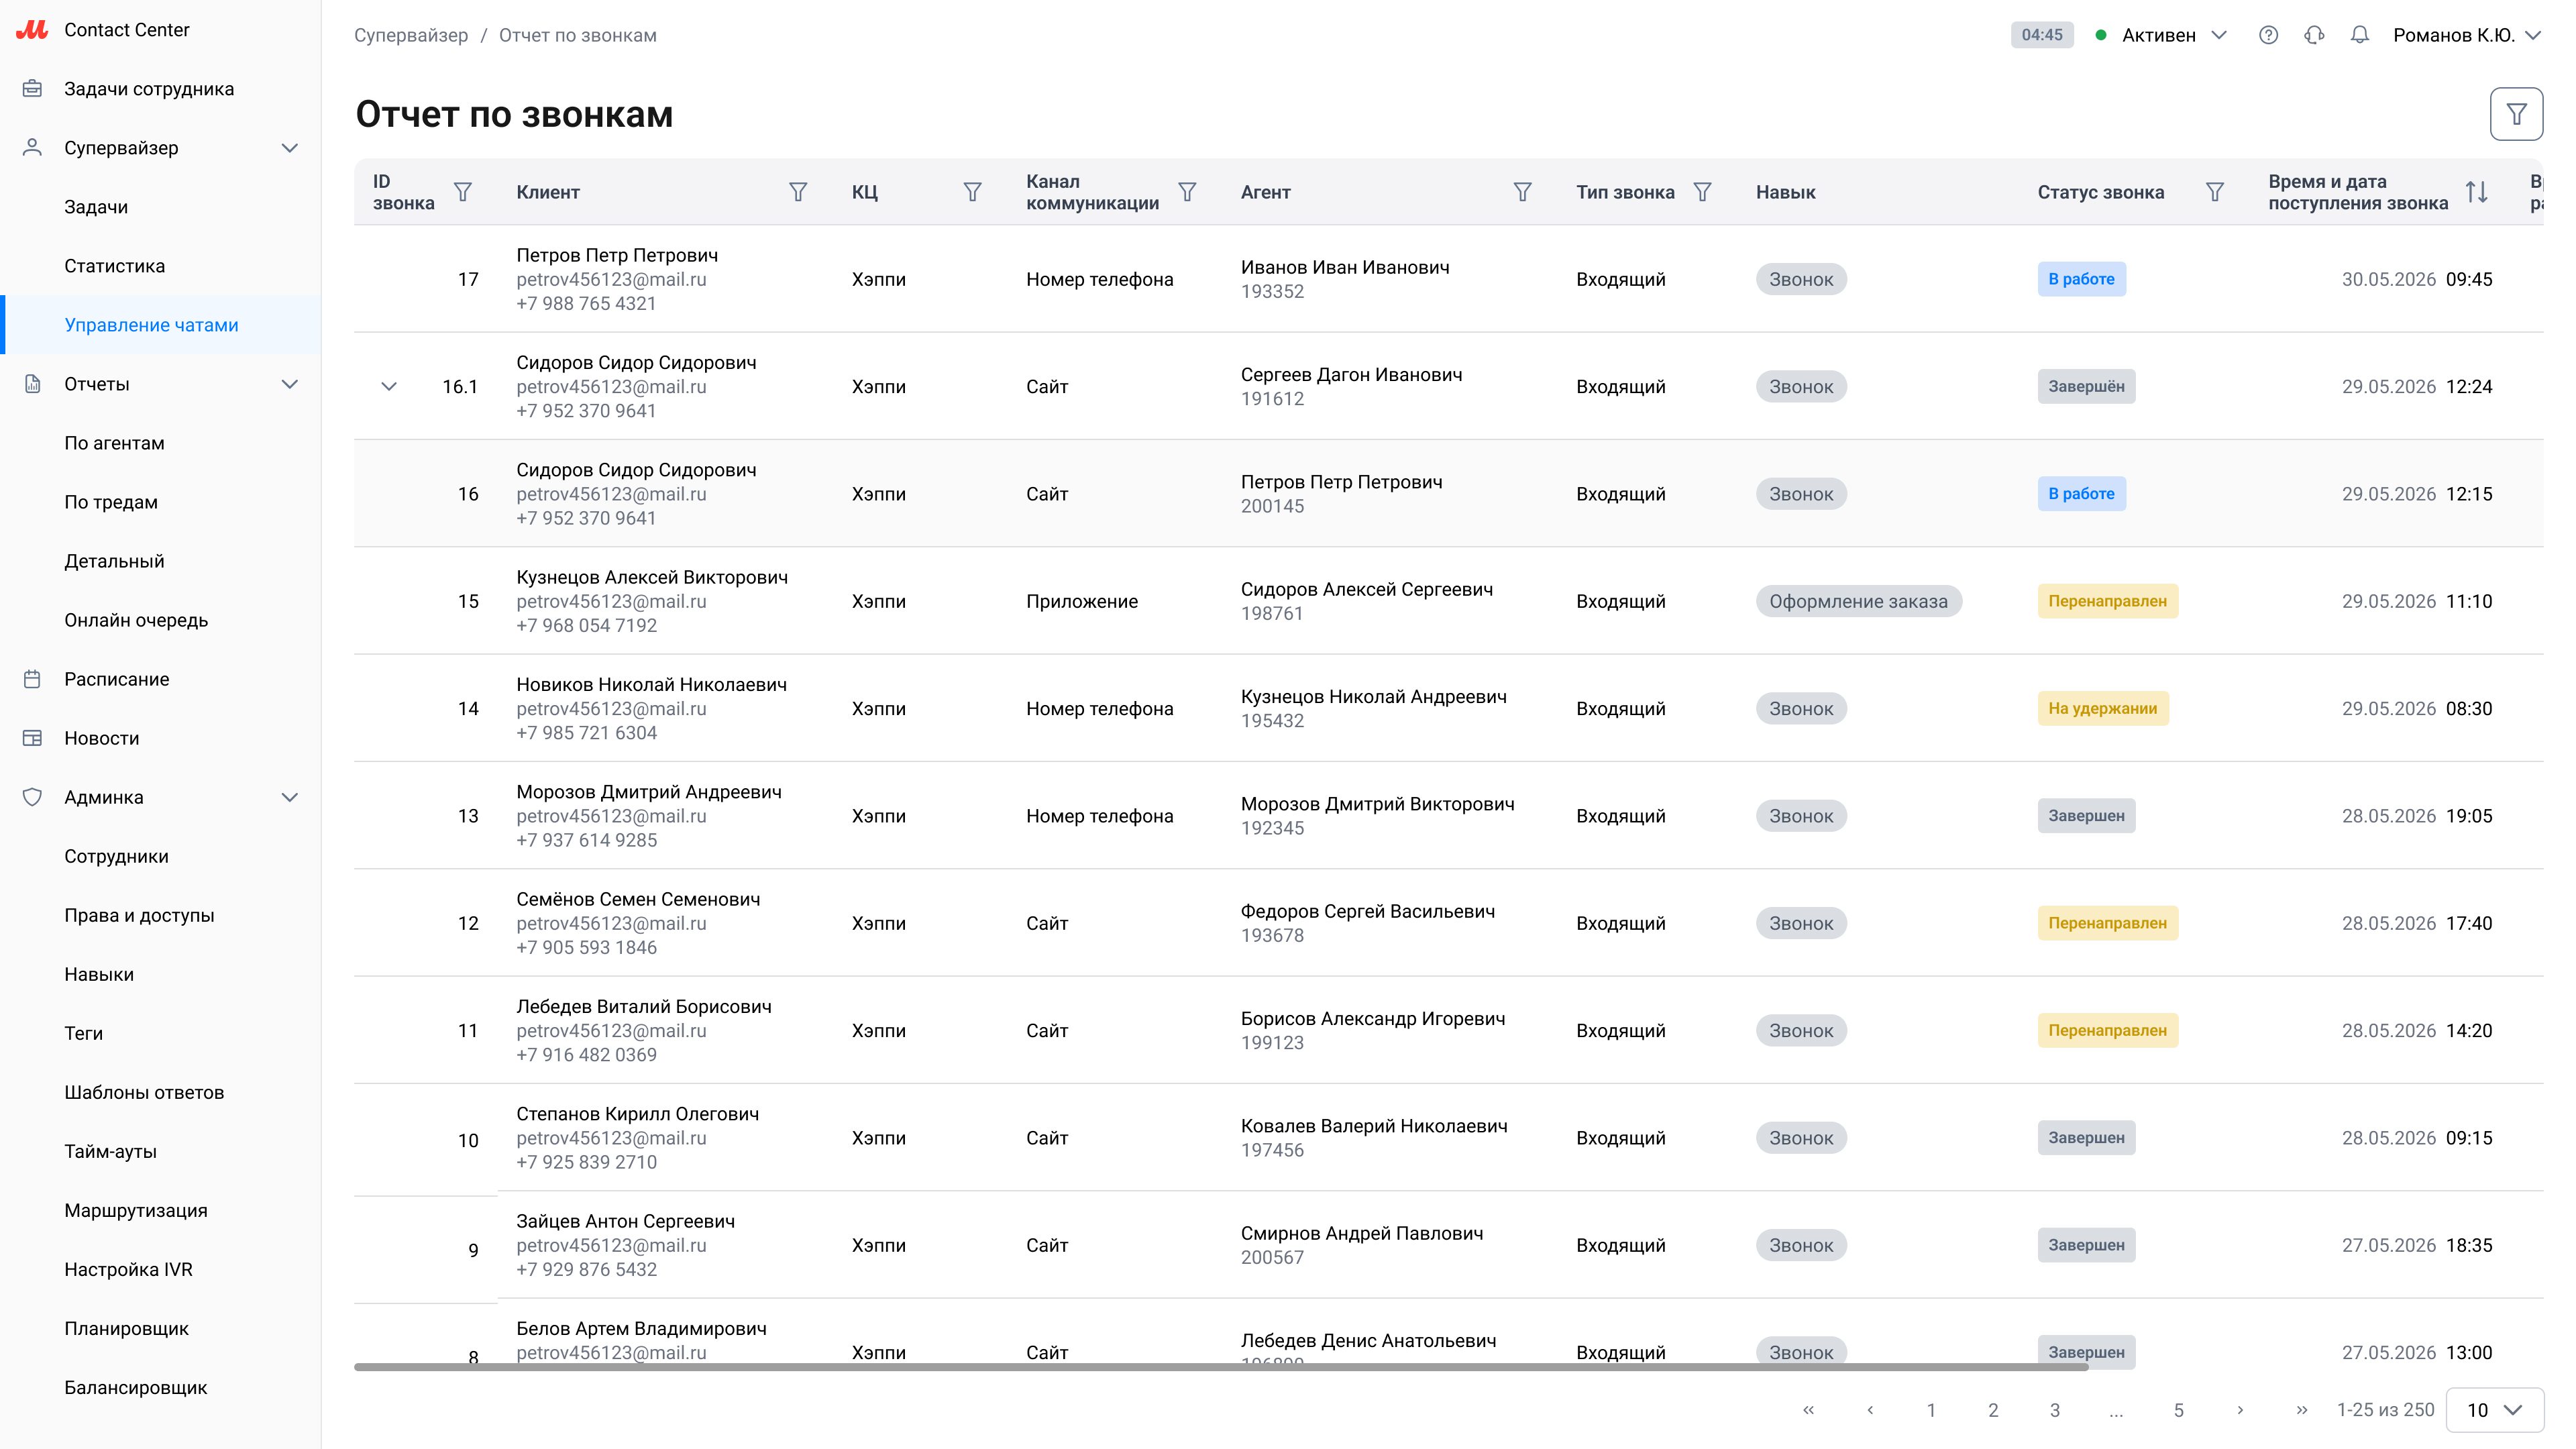Open Права и доступы in the sidebar
2576x1449 pixels.
(139, 915)
